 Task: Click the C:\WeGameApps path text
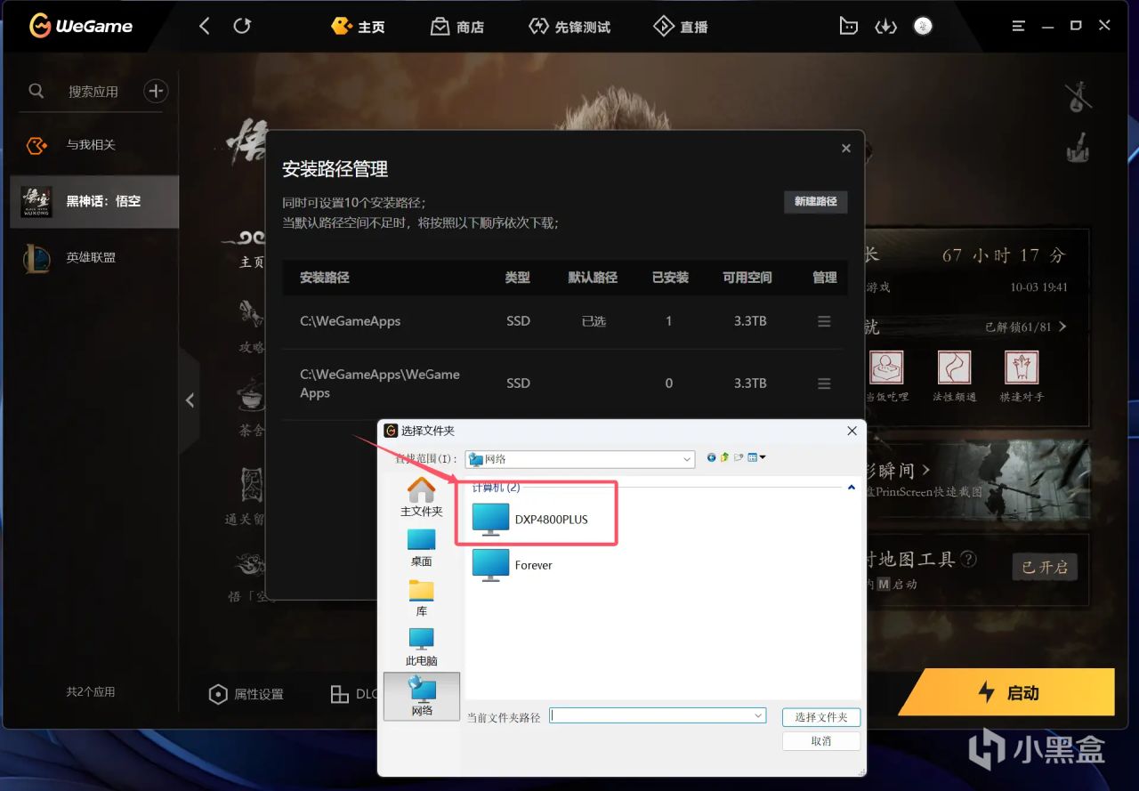pyautogui.click(x=351, y=321)
